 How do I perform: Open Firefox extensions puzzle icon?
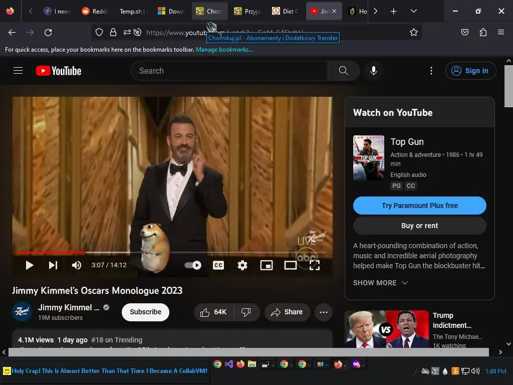[483, 32]
